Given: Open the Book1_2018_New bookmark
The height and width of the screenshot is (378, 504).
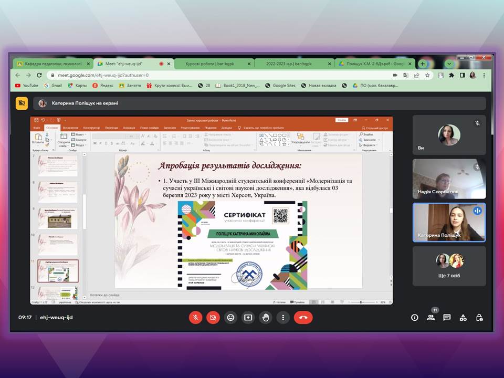Looking at the screenshot, I should [x=237, y=86].
